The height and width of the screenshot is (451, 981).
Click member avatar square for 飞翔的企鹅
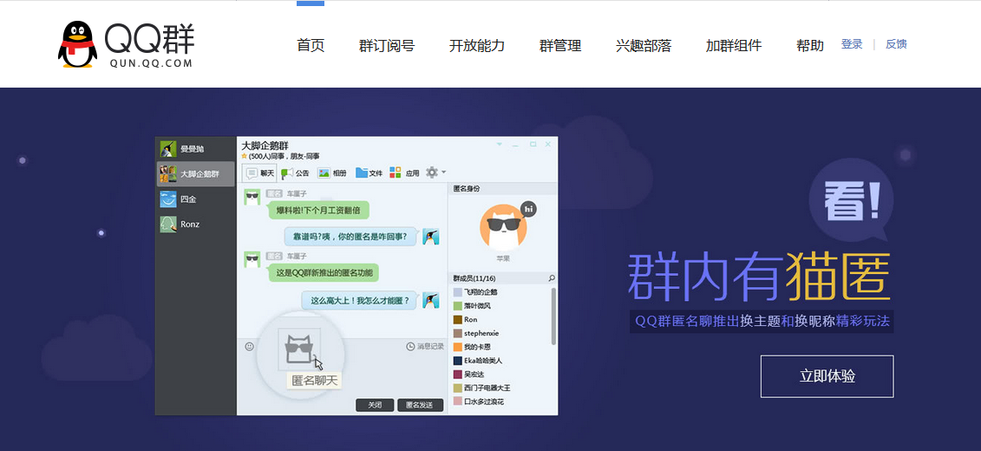click(458, 292)
